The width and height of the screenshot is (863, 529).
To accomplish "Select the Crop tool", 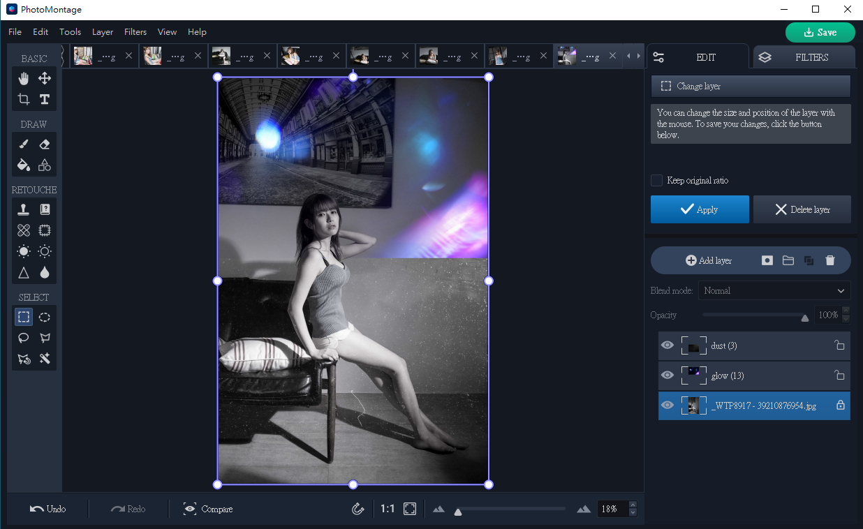I will click(24, 99).
